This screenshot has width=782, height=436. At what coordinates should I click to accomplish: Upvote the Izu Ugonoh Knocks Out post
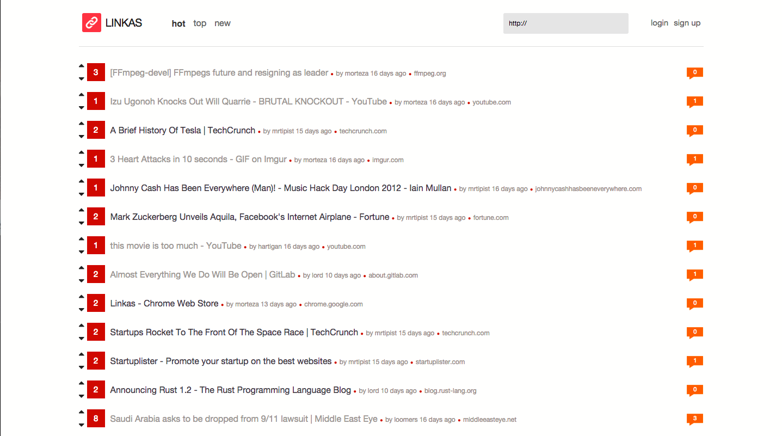click(x=82, y=95)
